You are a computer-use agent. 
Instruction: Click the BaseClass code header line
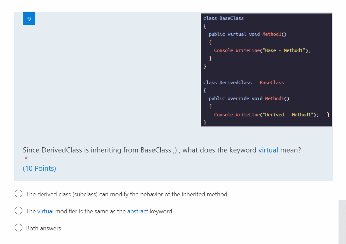click(223, 18)
